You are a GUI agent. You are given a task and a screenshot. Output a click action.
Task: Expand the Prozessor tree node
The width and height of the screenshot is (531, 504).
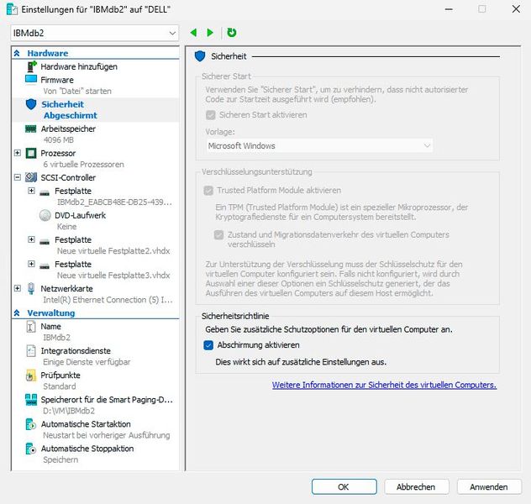click(18, 153)
